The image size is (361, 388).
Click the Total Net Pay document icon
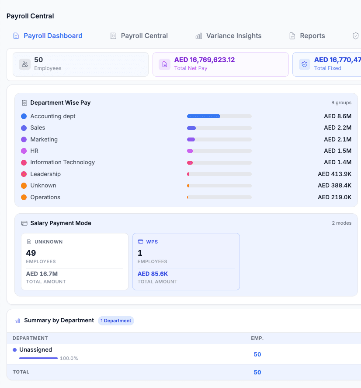coord(164,64)
